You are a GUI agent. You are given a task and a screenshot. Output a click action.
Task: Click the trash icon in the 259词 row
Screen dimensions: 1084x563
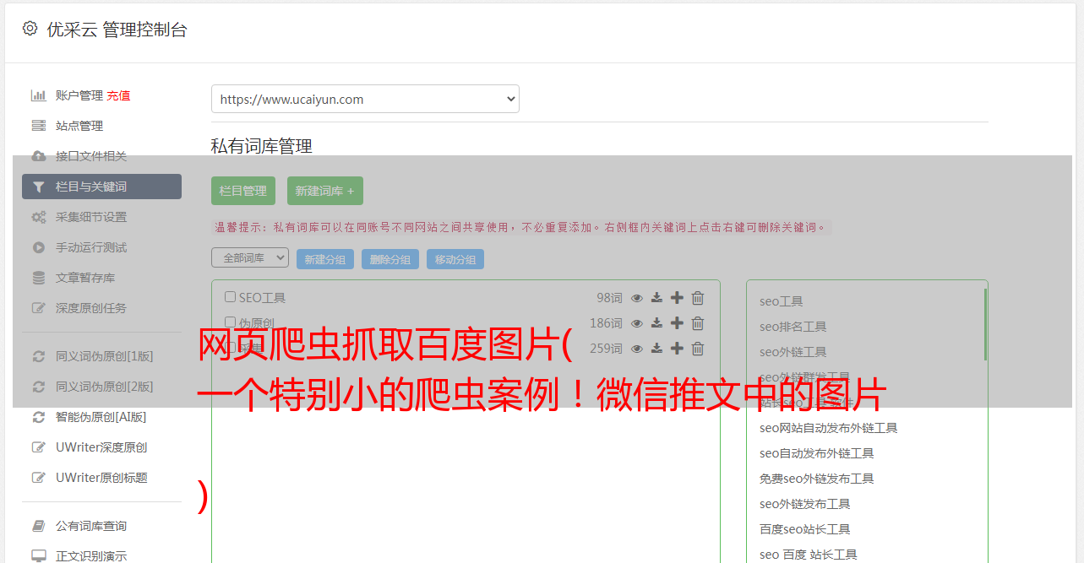pyautogui.click(x=698, y=349)
